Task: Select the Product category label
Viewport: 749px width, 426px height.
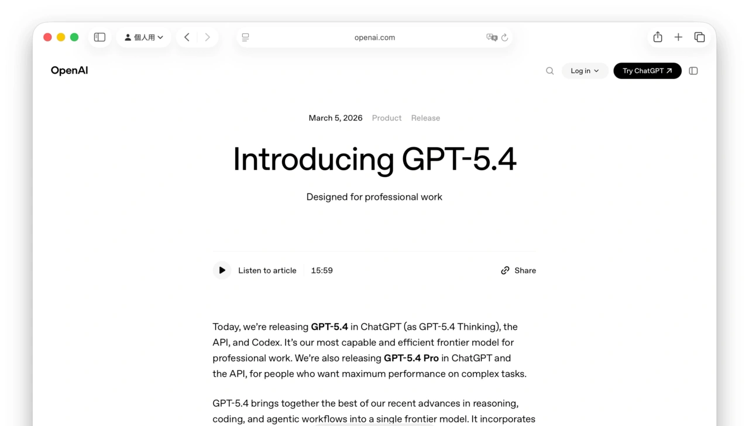Action: pyautogui.click(x=386, y=117)
